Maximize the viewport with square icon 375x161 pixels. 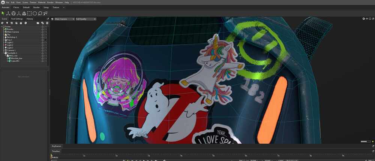tap(370, 19)
